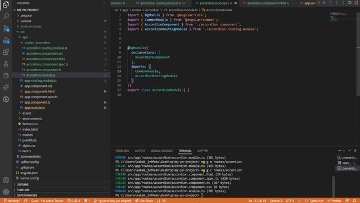This screenshot has height=203, width=360.
Task: Open accordion.component.css file
Action: pos(44,54)
